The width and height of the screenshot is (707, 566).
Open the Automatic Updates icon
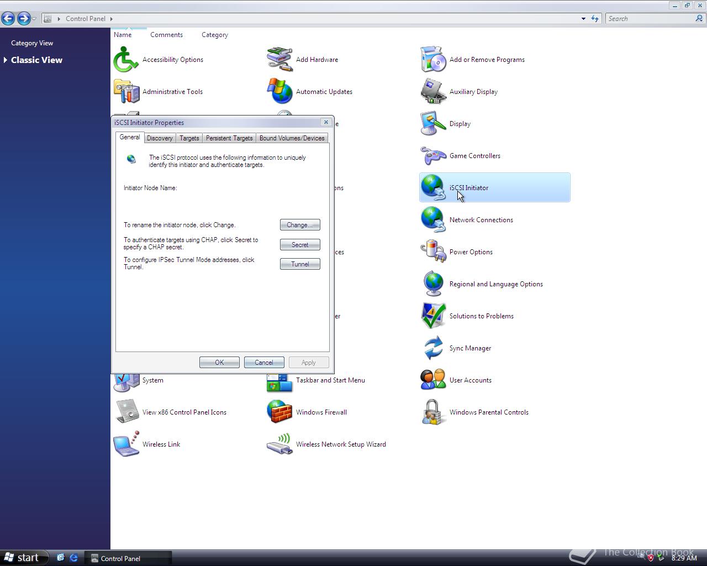(279, 92)
